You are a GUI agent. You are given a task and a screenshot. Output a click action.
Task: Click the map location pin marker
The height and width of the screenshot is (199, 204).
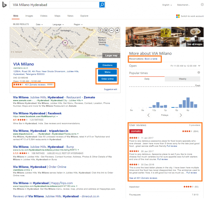(65, 42)
